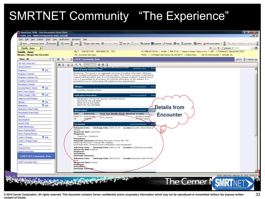The height and width of the screenshot is (199, 265).
Task: Go back with the blue back arrow
Action: [58, 59]
